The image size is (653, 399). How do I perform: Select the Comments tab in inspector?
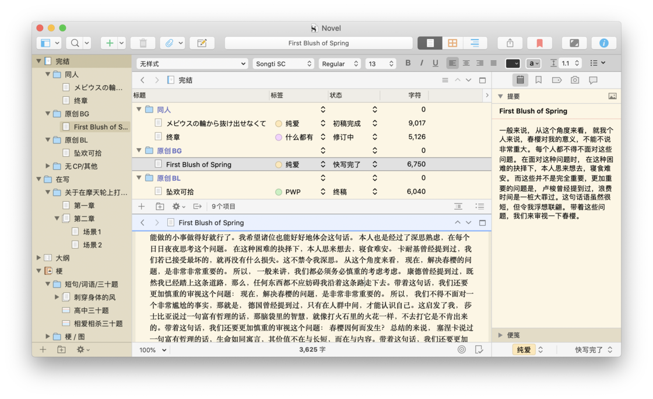click(x=593, y=80)
